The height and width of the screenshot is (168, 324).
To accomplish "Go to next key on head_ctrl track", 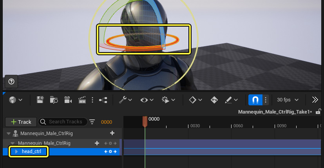I will 115,152.
